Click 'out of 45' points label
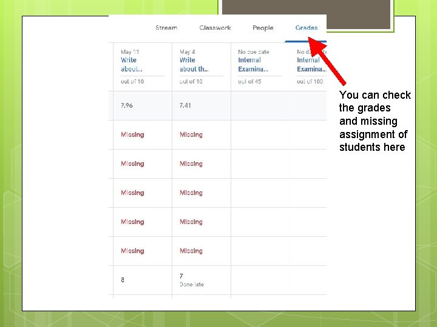This screenshot has width=437, height=327. (249, 82)
